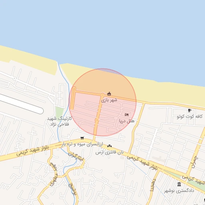Open the دادگستری نوشهر place label

coord(179,191)
